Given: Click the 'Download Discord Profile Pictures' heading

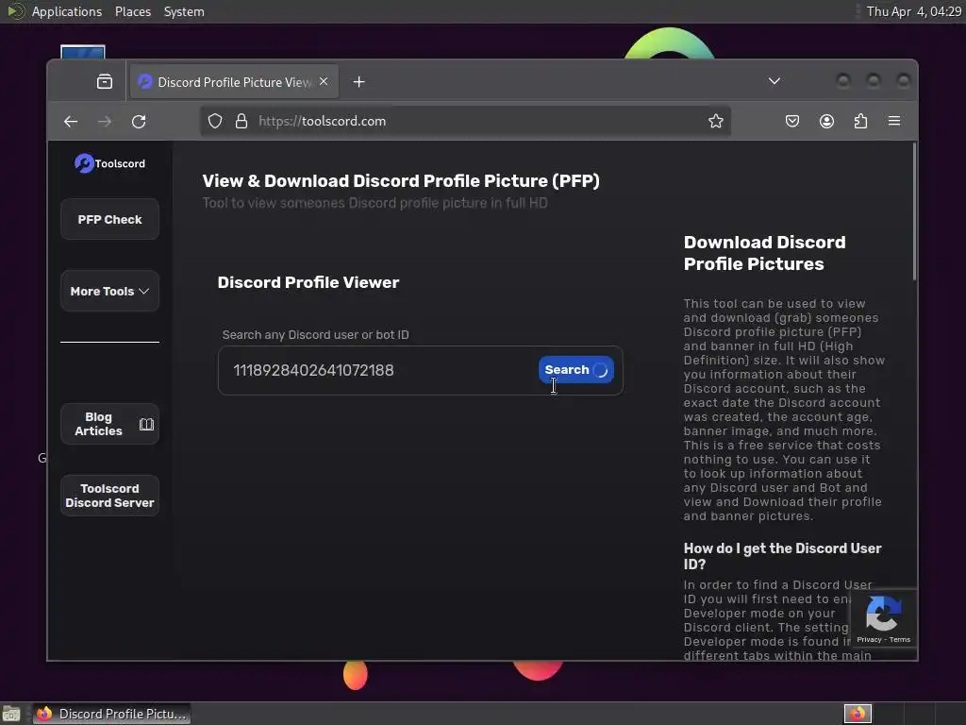Looking at the screenshot, I should [764, 253].
